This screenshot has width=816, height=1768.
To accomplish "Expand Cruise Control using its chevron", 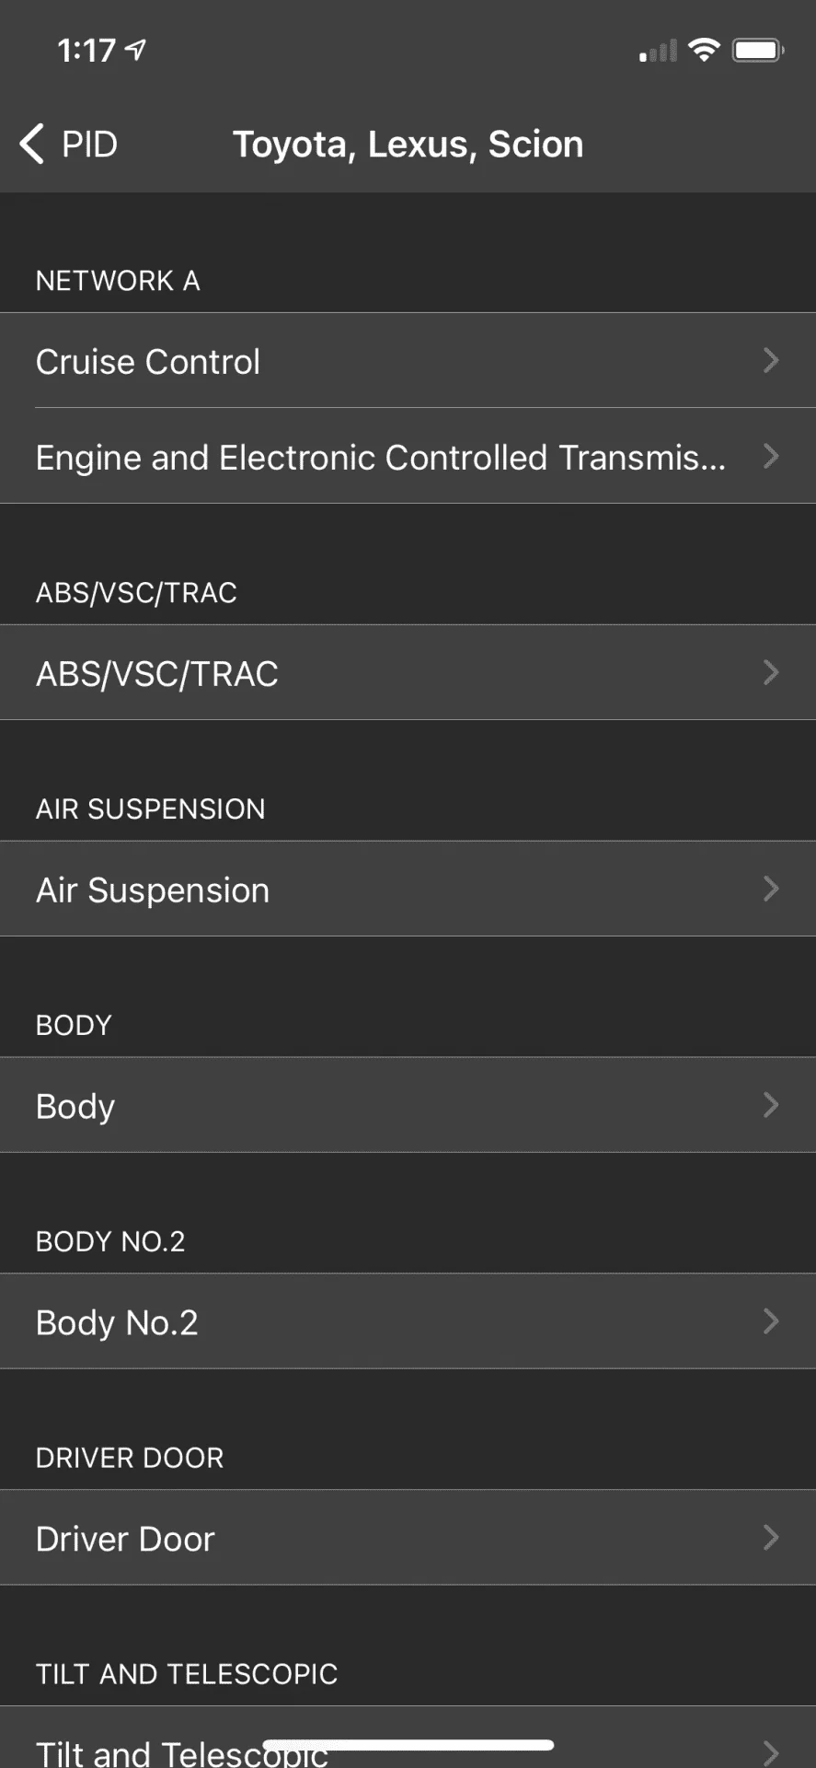I will [771, 360].
